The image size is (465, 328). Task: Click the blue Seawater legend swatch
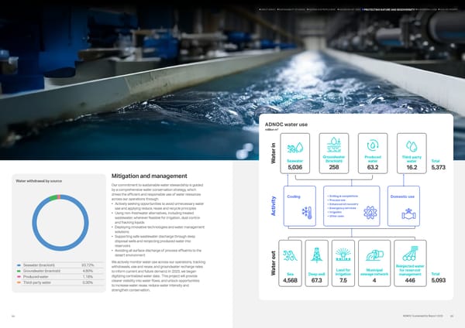tap(19, 265)
